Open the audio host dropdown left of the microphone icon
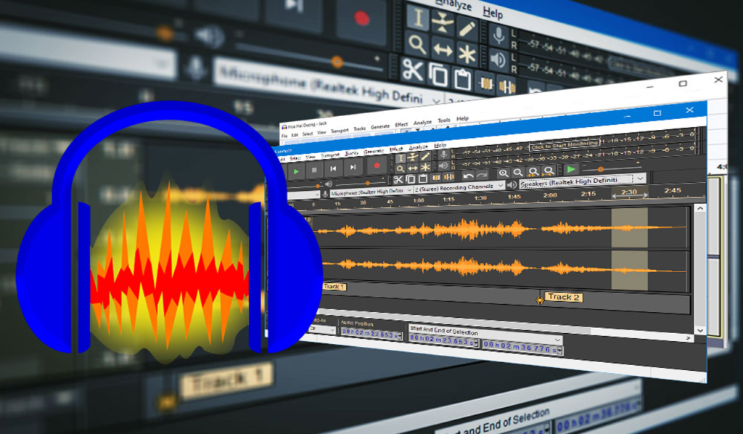 point(304,195)
